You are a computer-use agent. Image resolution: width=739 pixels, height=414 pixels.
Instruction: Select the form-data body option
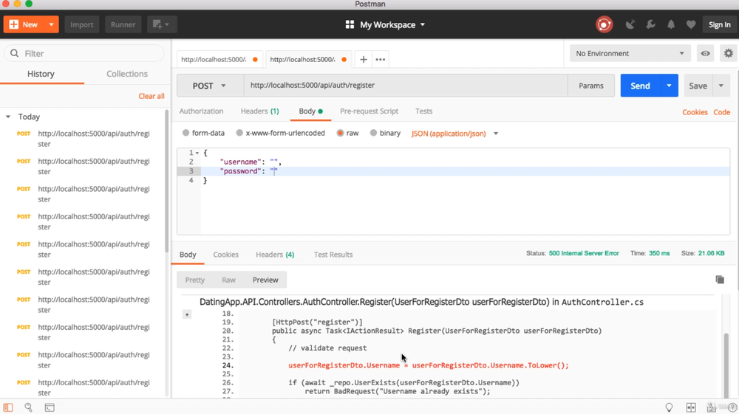coord(186,134)
